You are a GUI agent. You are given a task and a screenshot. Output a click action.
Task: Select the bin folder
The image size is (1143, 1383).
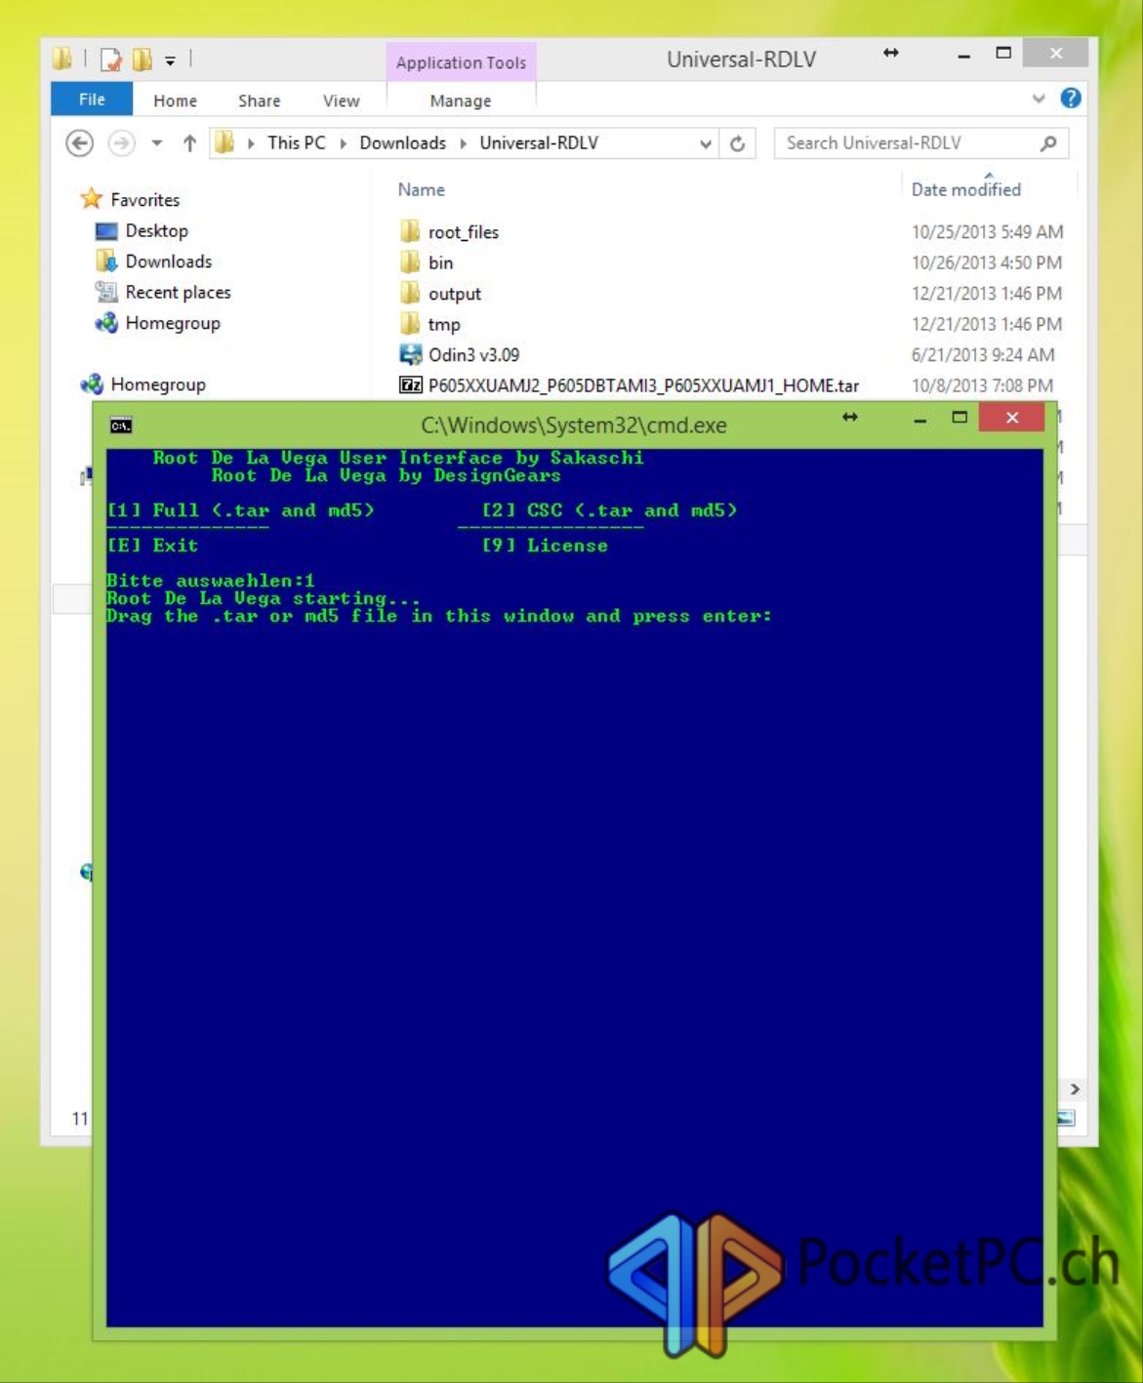pyautogui.click(x=440, y=263)
